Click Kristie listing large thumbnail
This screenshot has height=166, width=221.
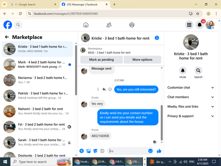[x=191, y=42]
